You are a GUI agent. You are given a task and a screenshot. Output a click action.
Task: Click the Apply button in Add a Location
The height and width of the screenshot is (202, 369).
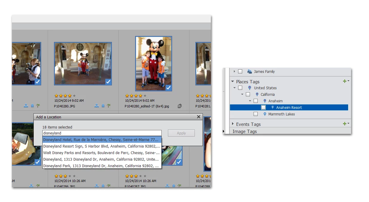[x=181, y=133]
